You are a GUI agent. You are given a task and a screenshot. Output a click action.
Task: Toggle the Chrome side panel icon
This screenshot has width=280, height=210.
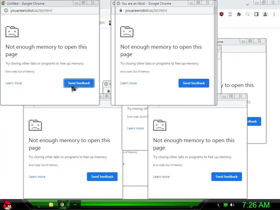(x=256, y=14)
